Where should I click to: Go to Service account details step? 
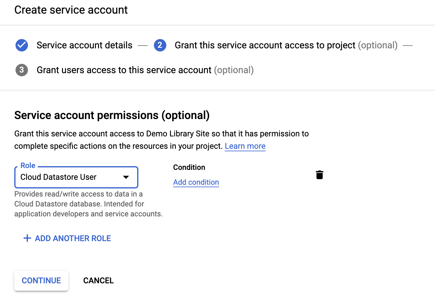click(84, 45)
